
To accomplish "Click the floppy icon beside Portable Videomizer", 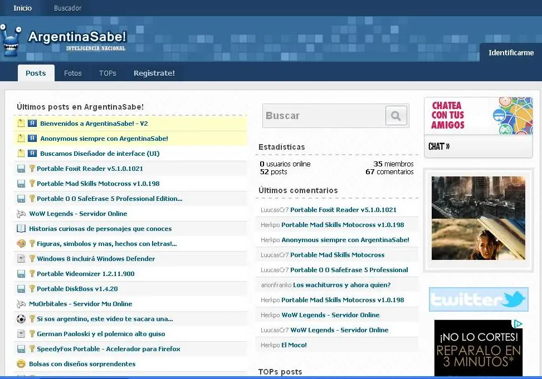I will 21,274.
